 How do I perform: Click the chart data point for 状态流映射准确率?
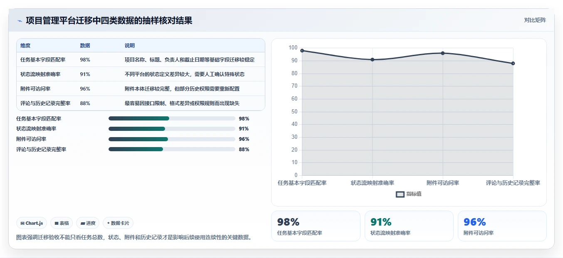[x=372, y=59]
